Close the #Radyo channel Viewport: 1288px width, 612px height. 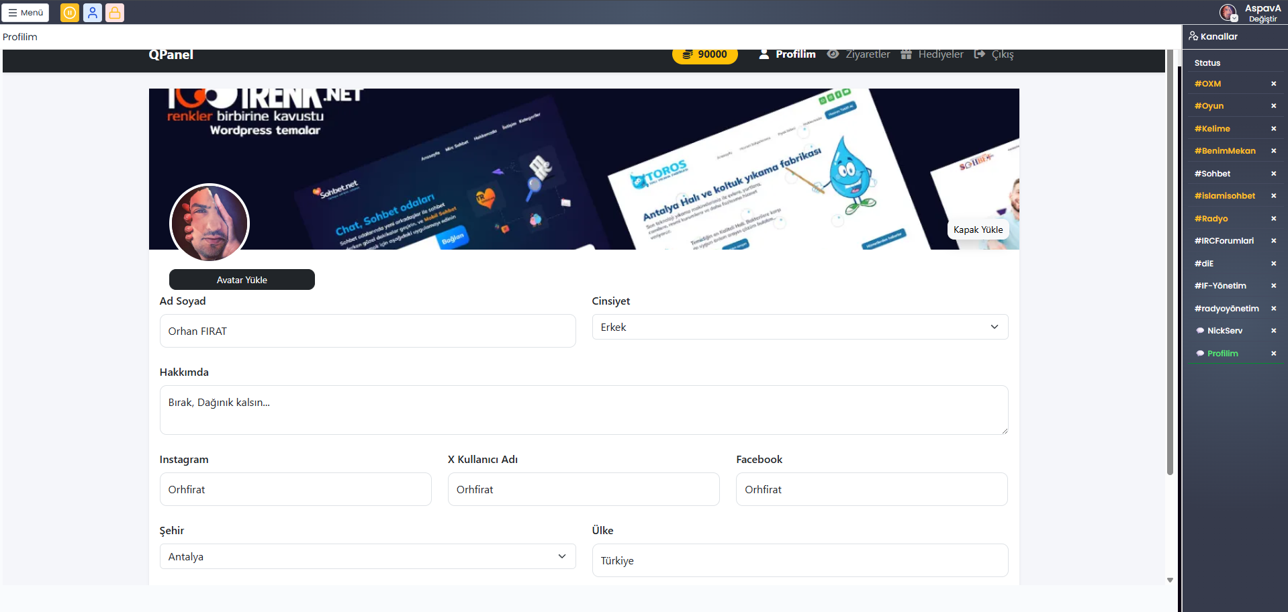coord(1273,219)
